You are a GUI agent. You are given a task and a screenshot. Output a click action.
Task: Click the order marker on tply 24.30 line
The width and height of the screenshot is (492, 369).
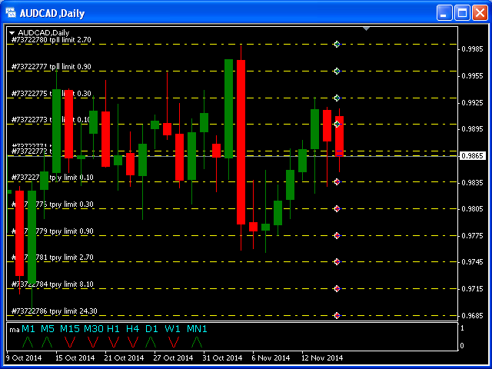point(337,315)
